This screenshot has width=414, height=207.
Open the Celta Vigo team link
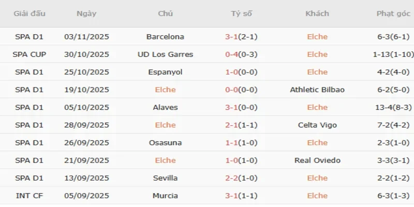(x=317, y=125)
